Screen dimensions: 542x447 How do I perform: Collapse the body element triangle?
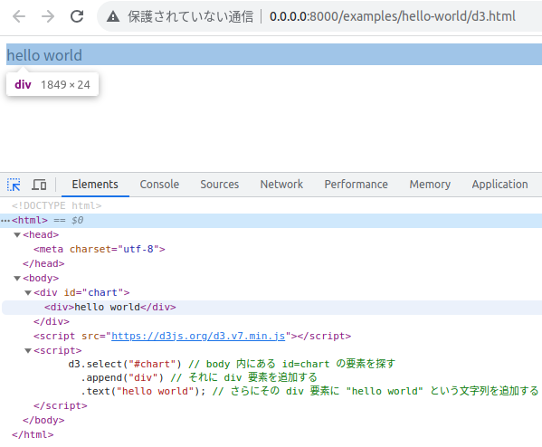(x=17, y=279)
